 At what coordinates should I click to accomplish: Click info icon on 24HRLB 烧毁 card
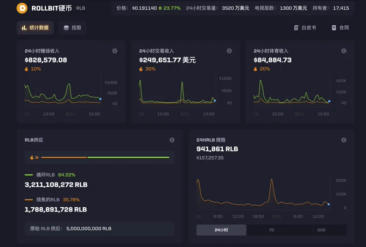coord(343,140)
